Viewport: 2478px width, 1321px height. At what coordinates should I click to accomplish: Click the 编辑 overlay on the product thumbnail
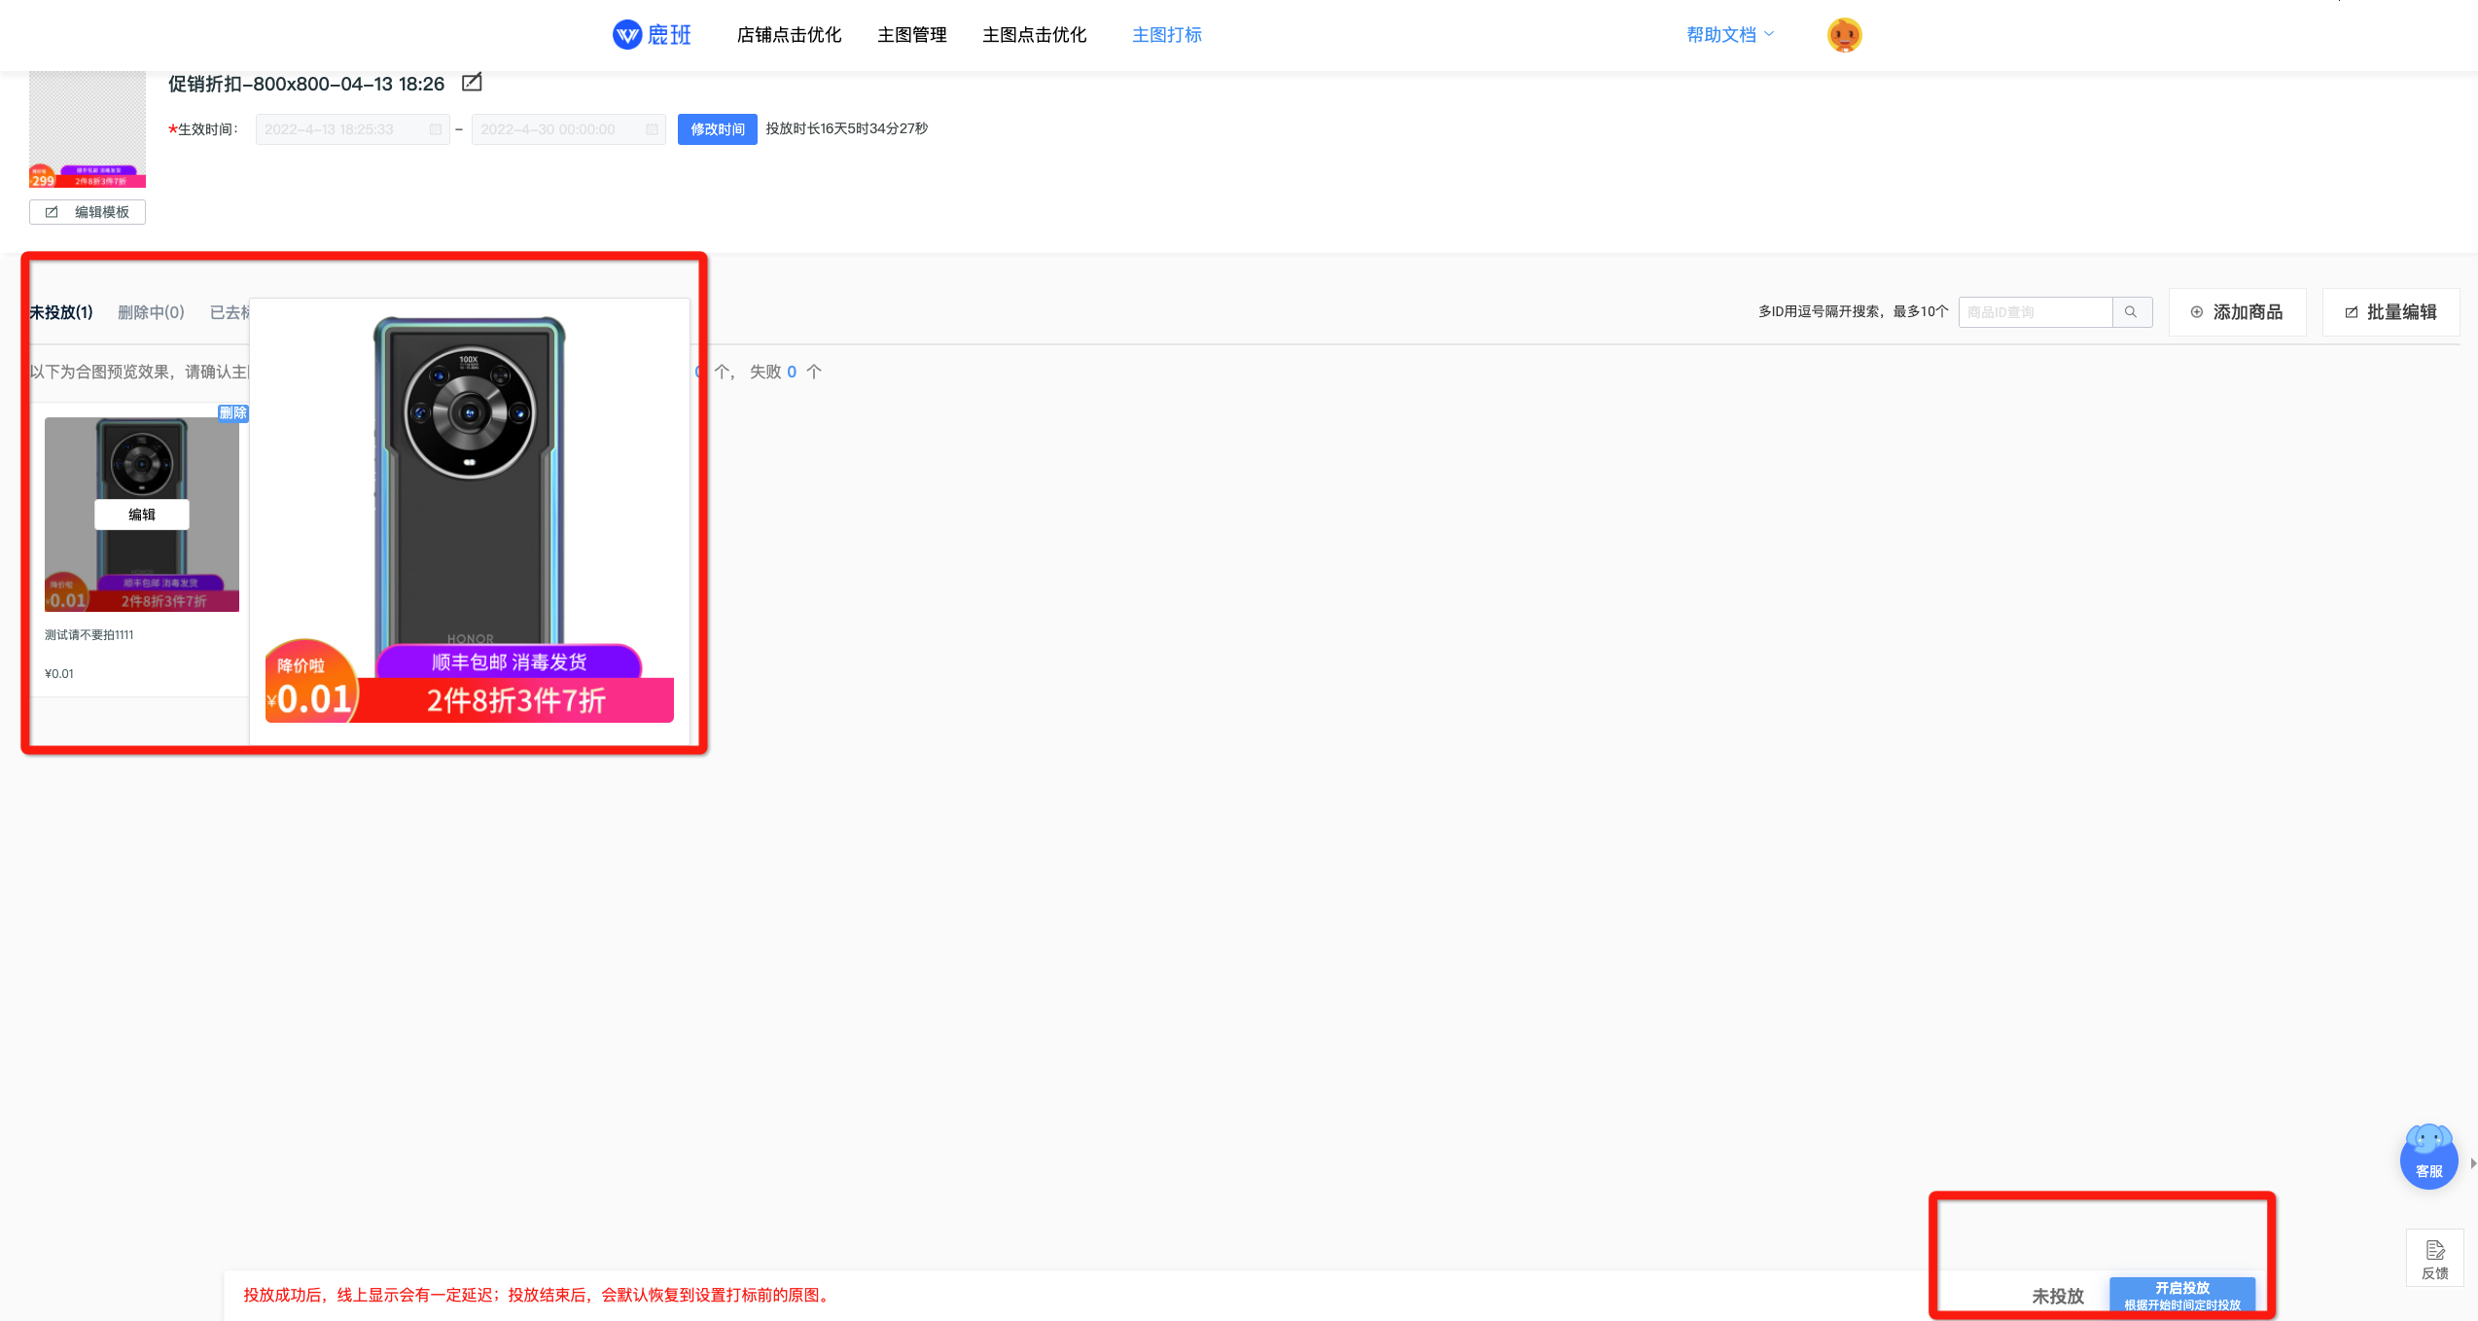click(142, 515)
